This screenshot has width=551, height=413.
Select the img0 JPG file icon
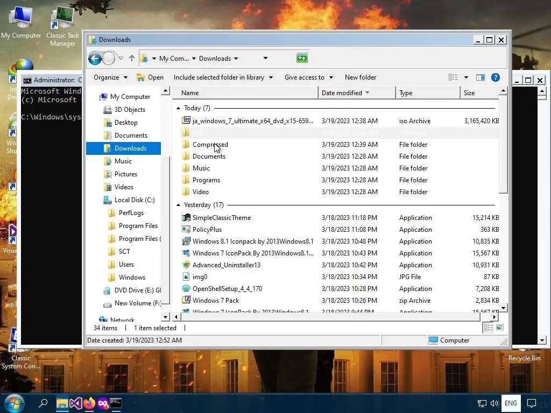[186, 277]
